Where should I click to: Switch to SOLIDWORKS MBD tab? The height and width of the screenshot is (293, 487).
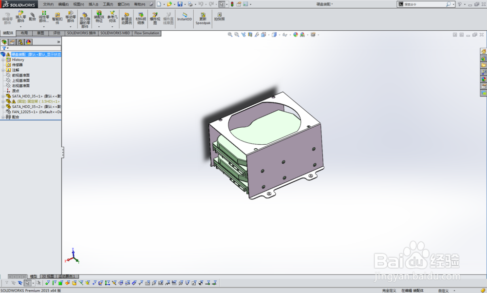[x=115, y=33]
